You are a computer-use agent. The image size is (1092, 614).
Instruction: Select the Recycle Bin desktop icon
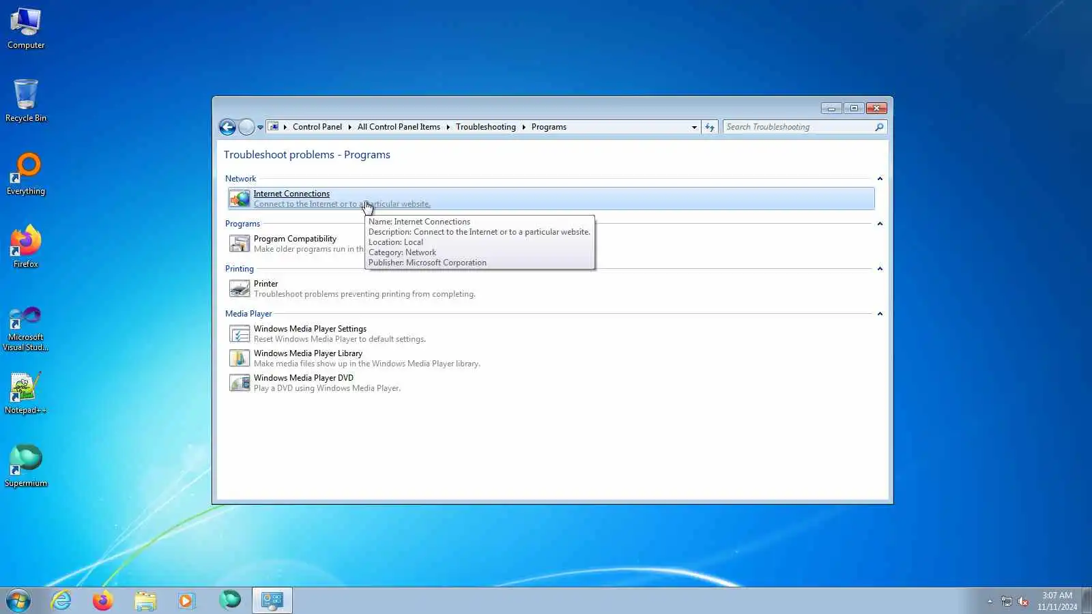(26, 101)
